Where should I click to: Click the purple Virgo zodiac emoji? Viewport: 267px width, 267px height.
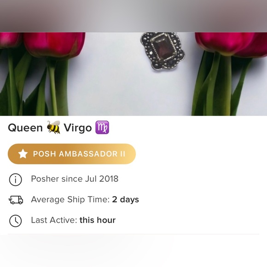(102, 127)
